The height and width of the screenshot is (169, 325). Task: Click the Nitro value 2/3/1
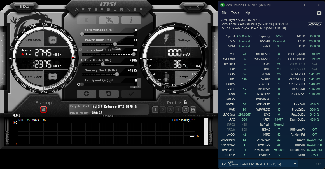pyautogui.click(x=314, y=155)
